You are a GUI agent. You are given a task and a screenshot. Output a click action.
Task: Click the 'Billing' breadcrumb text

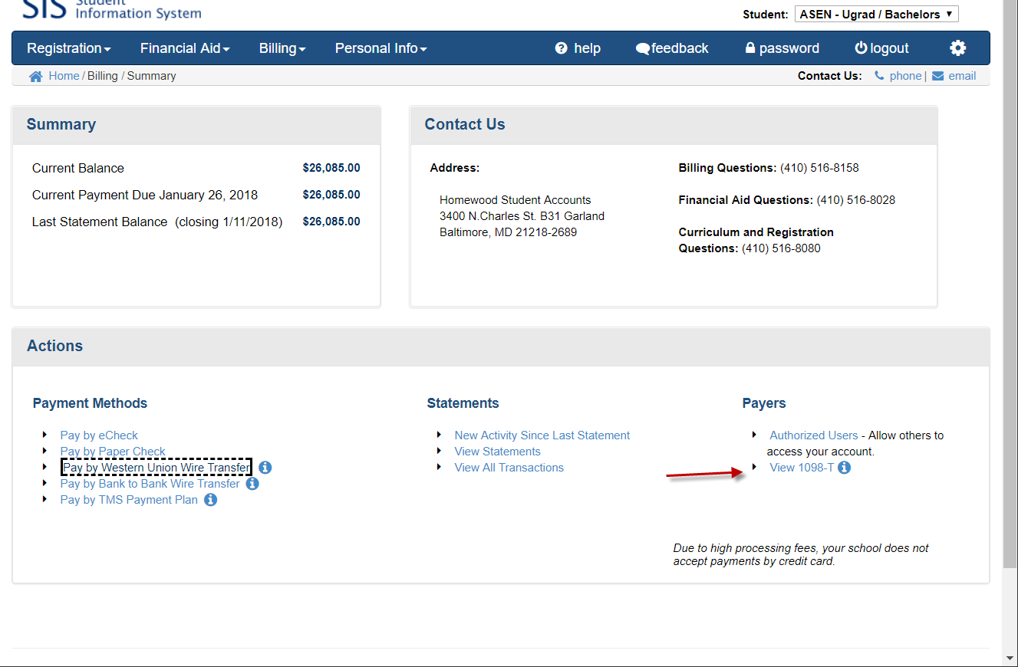(x=103, y=76)
